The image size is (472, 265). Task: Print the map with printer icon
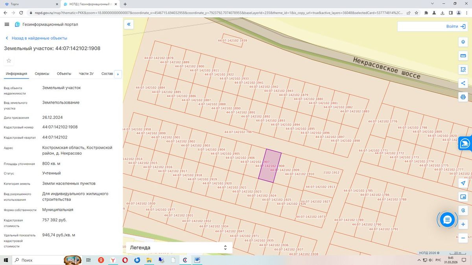point(463,97)
